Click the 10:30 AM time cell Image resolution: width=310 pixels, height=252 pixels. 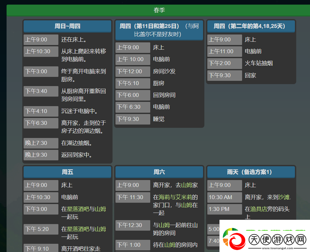click(225, 197)
